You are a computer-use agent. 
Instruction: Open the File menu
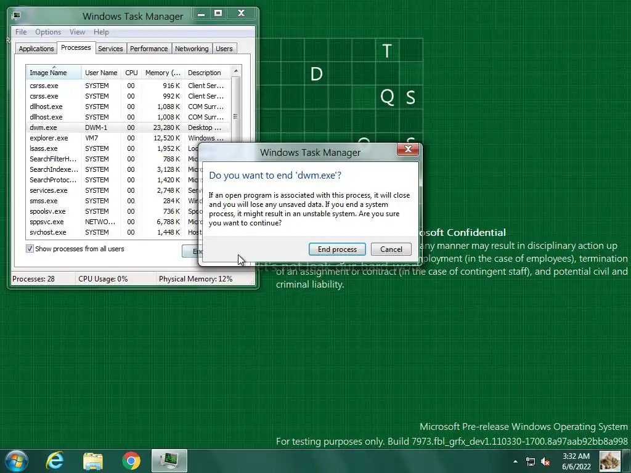pos(21,32)
